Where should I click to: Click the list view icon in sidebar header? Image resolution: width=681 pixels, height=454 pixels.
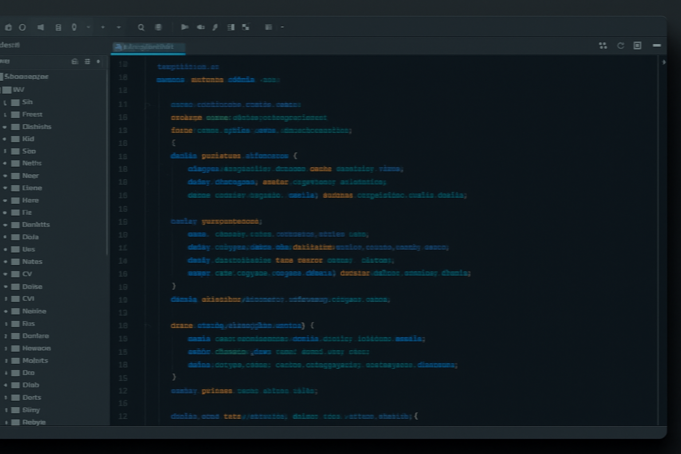click(87, 62)
